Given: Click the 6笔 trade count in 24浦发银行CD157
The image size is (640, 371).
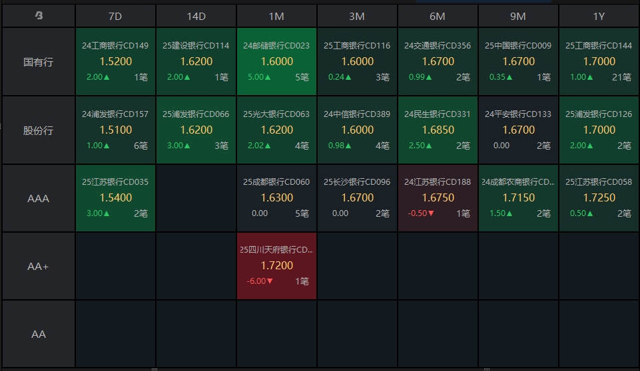Looking at the screenshot, I should point(141,146).
